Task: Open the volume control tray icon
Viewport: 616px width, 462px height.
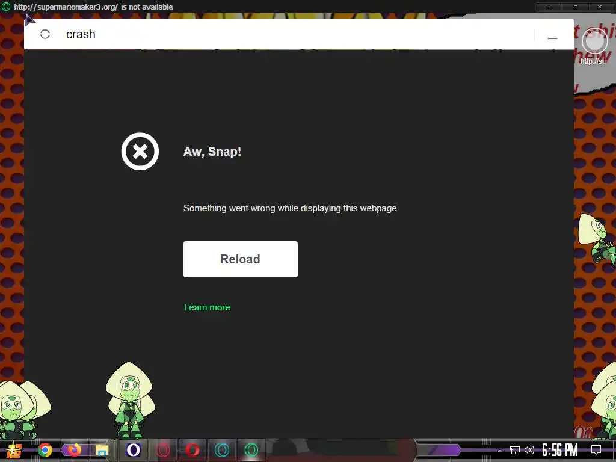Action: pos(529,450)
